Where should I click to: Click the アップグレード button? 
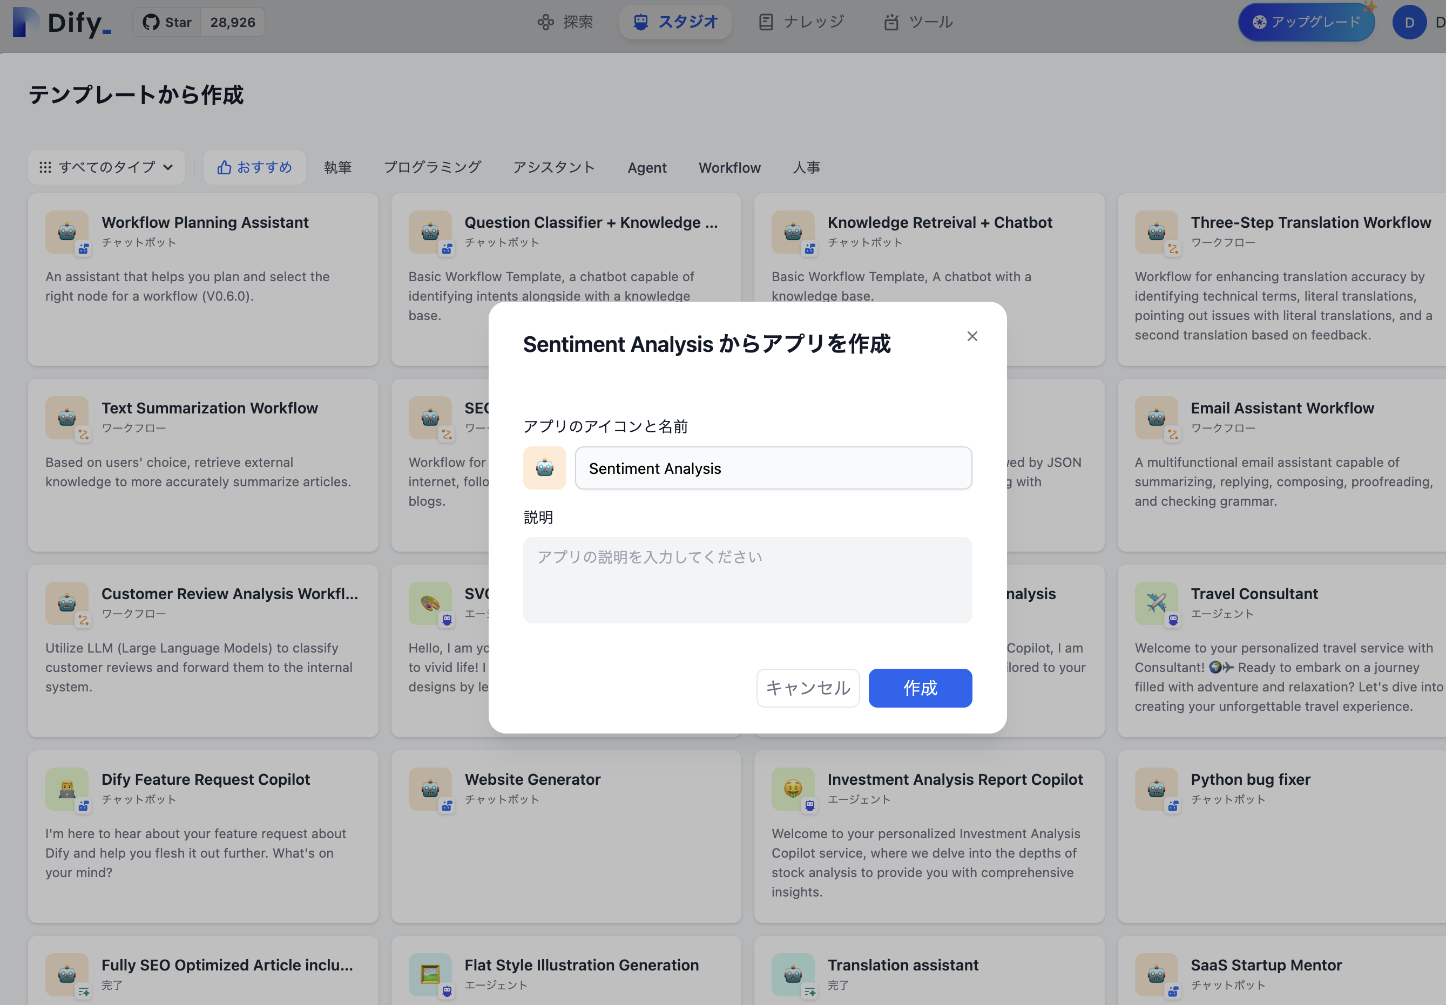click(x=1307, y=22)
